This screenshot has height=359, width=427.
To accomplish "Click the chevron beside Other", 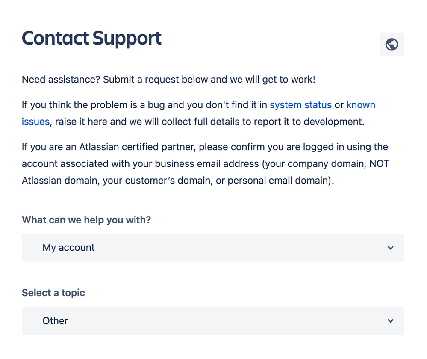I will point(391,321).
